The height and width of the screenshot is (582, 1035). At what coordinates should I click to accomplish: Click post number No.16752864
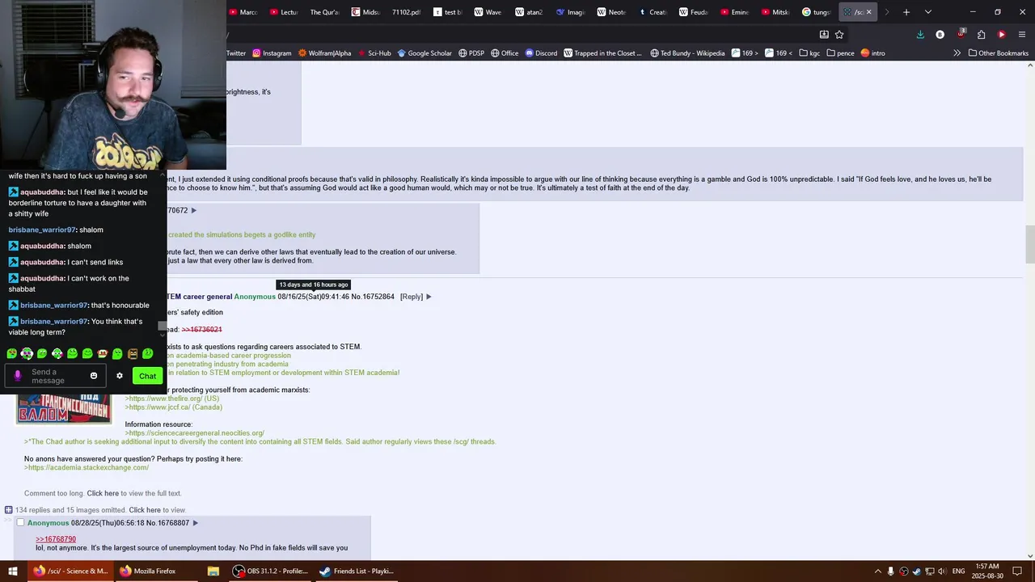(373, 297)
